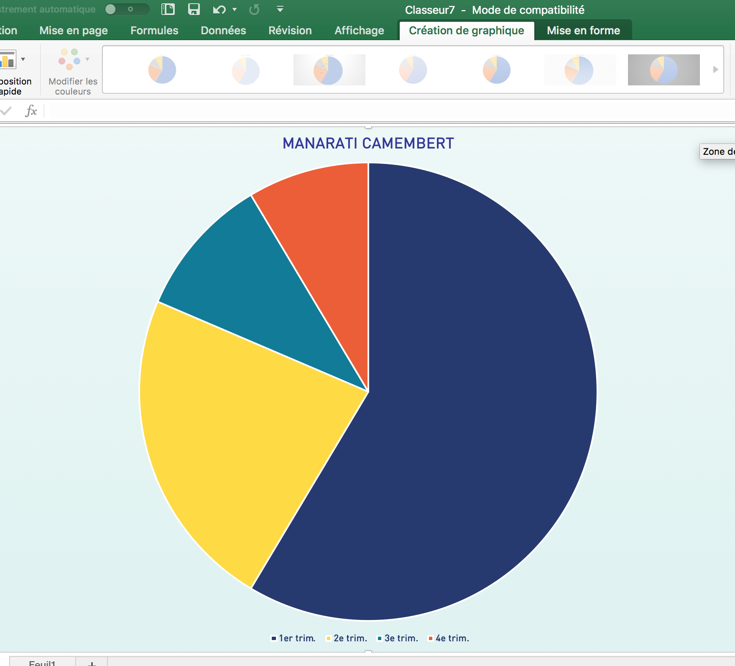Image resolution: width=735 pixels, height=666 pixels.
Task: Switch to the Mise en forme tab
Action: point(583,31)
